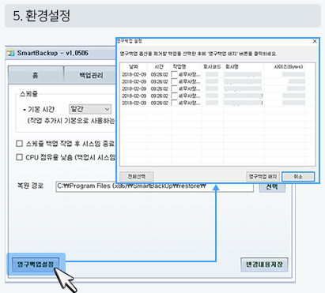The image size is (325, 293).
Task: Tick the last backup row's checkbox
Action: point(174,103)
